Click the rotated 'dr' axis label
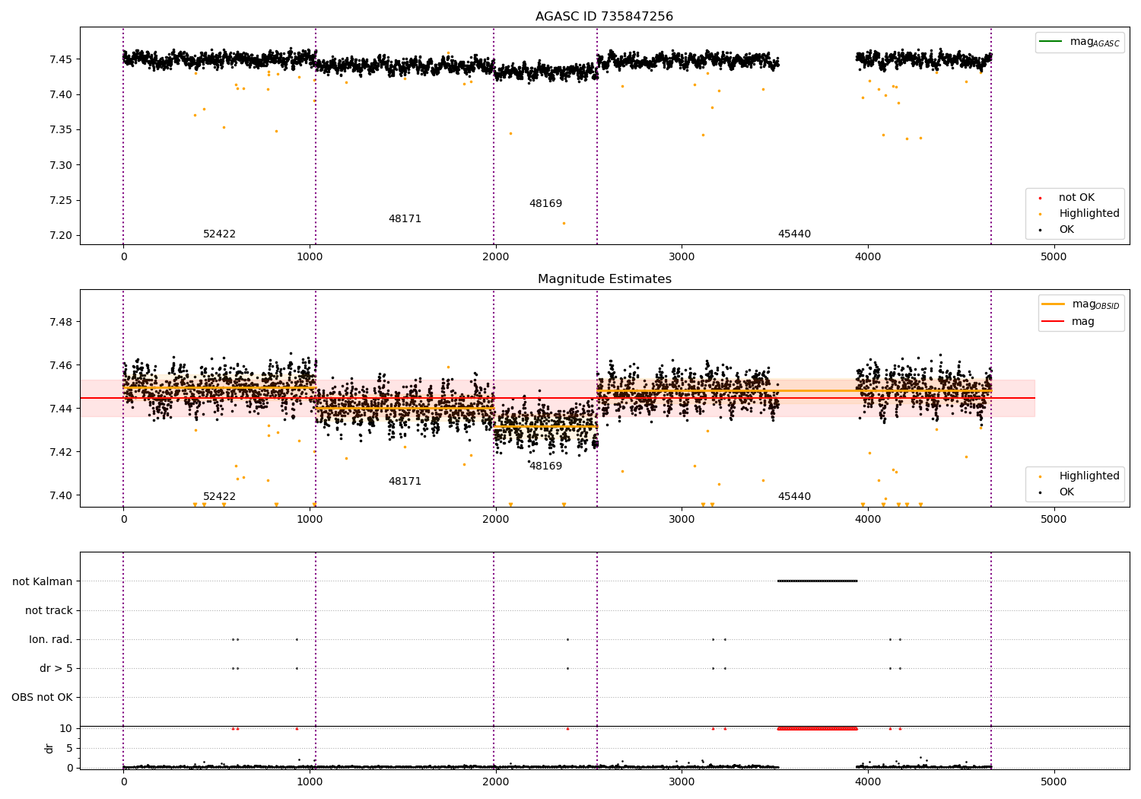This screenshot has height=799, width=1141. coord(49,748)
